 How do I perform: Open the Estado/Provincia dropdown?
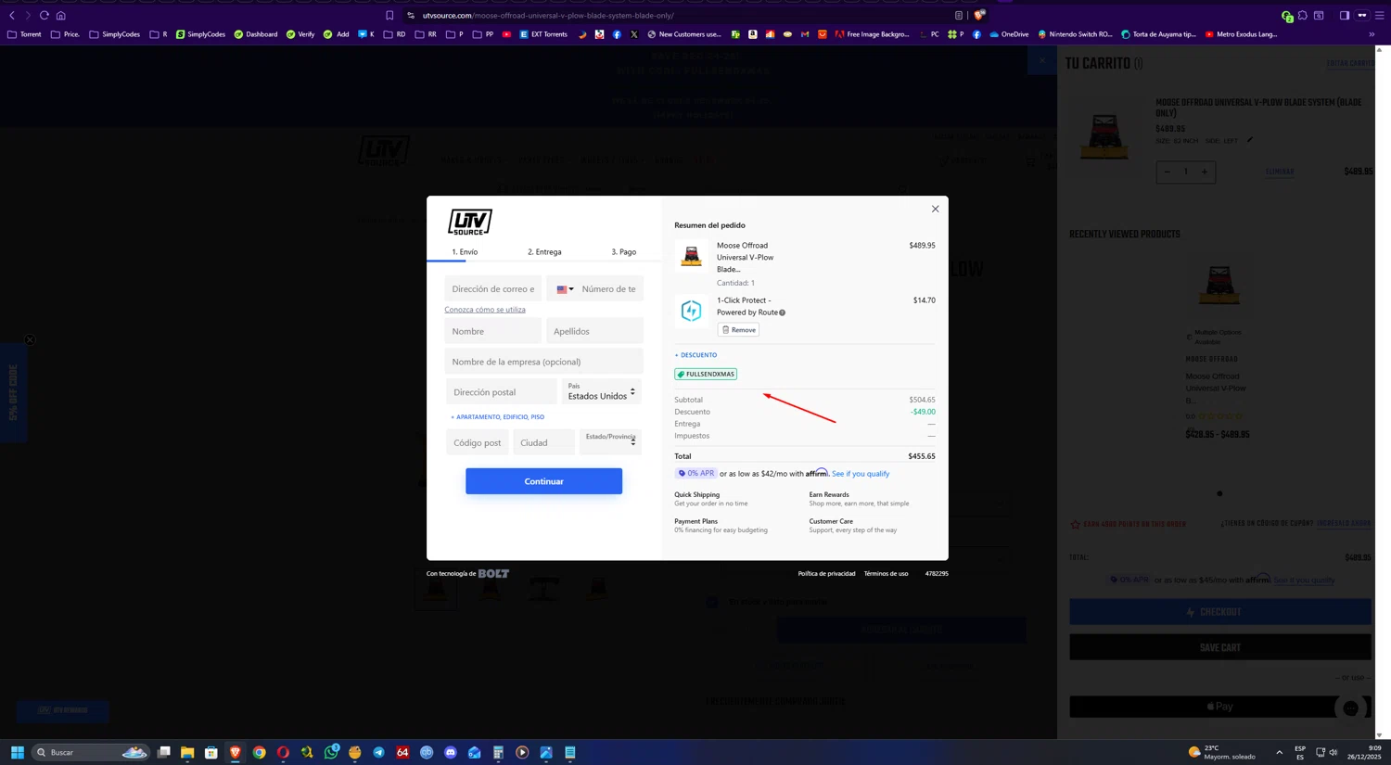[x=610, y=442]
